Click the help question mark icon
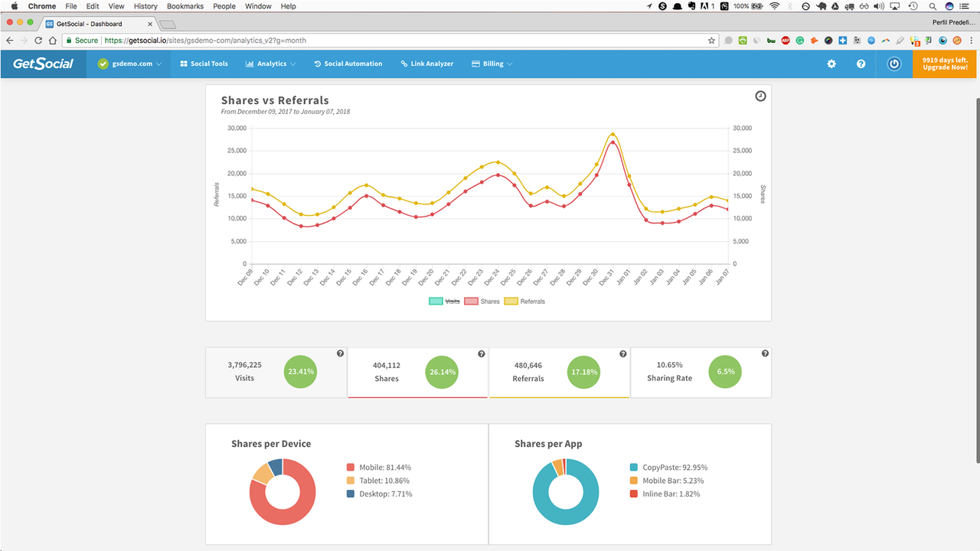Screen dimensions: 980x551 (861, 64)
